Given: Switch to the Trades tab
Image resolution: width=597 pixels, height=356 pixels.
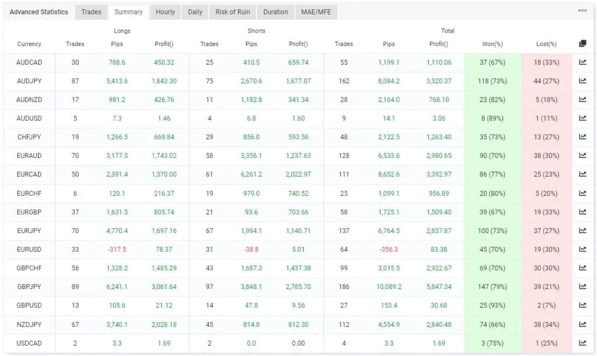Looking at the screenshot, I should click(91, 12).
